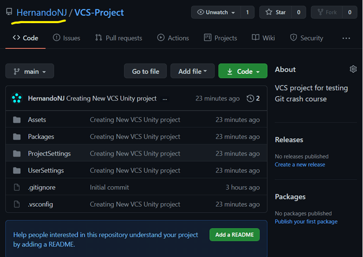
Task: Open commit history showing 2 commits
Action: coord(253,99)
